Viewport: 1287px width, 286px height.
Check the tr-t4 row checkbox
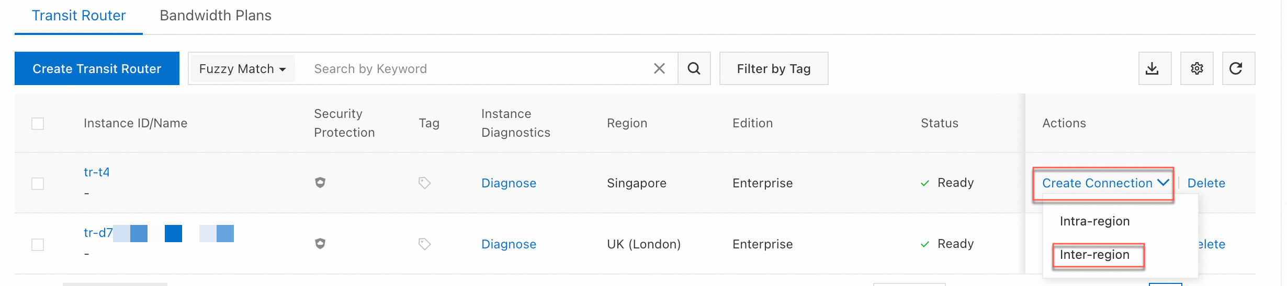tap(38, 184)
